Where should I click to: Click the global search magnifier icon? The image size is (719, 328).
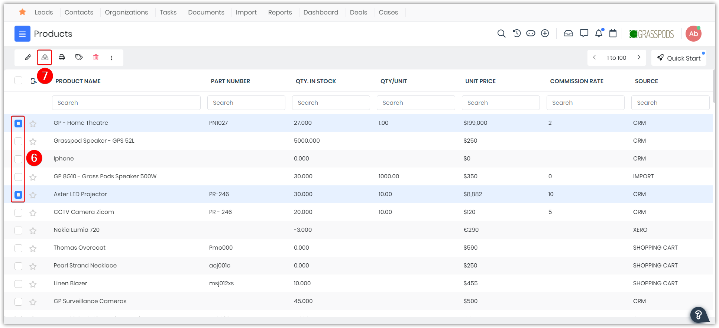pos(501,34)
